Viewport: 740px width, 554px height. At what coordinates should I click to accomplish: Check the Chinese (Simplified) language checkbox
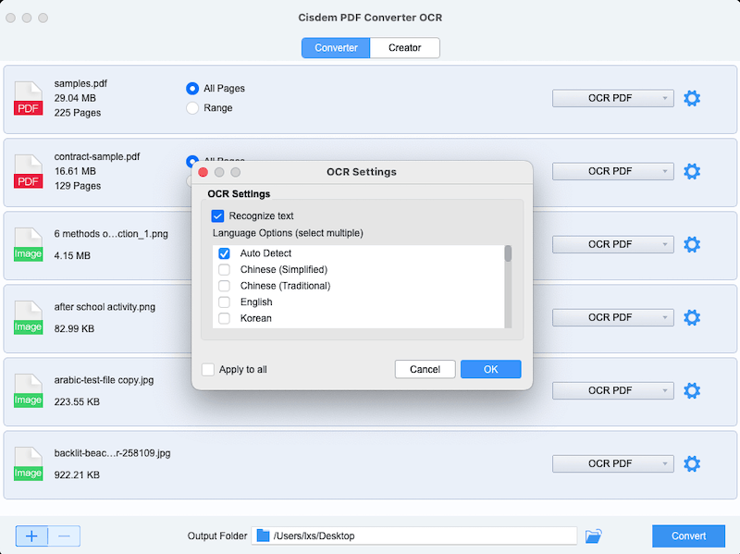coord(224,269)
